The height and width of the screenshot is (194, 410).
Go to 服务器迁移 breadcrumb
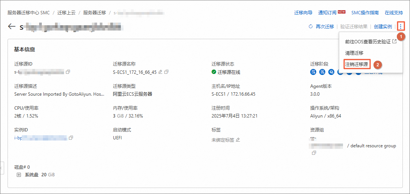[x=94, y=12]
